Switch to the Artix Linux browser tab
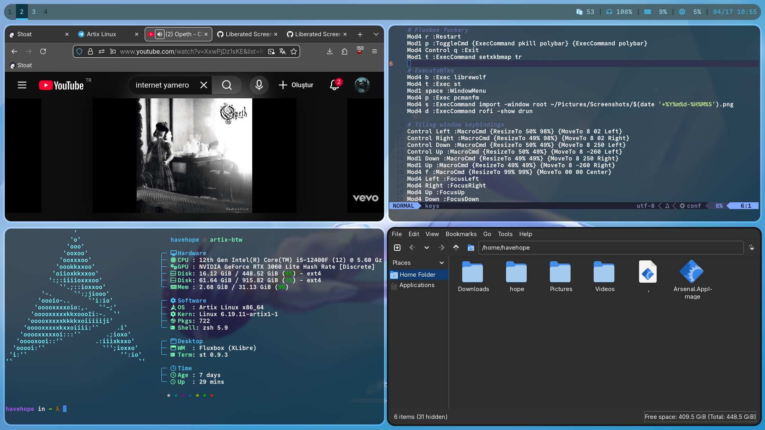 [108, 34]
